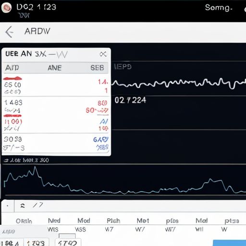Switch to the ptss tab

(x=232, y=221)
